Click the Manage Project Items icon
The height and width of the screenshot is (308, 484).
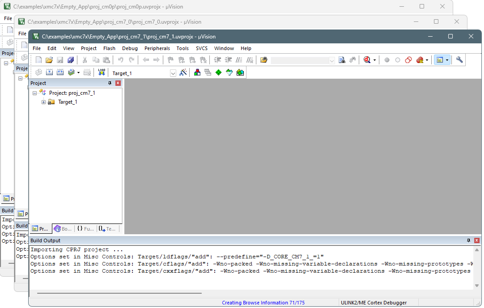(197, 72)
